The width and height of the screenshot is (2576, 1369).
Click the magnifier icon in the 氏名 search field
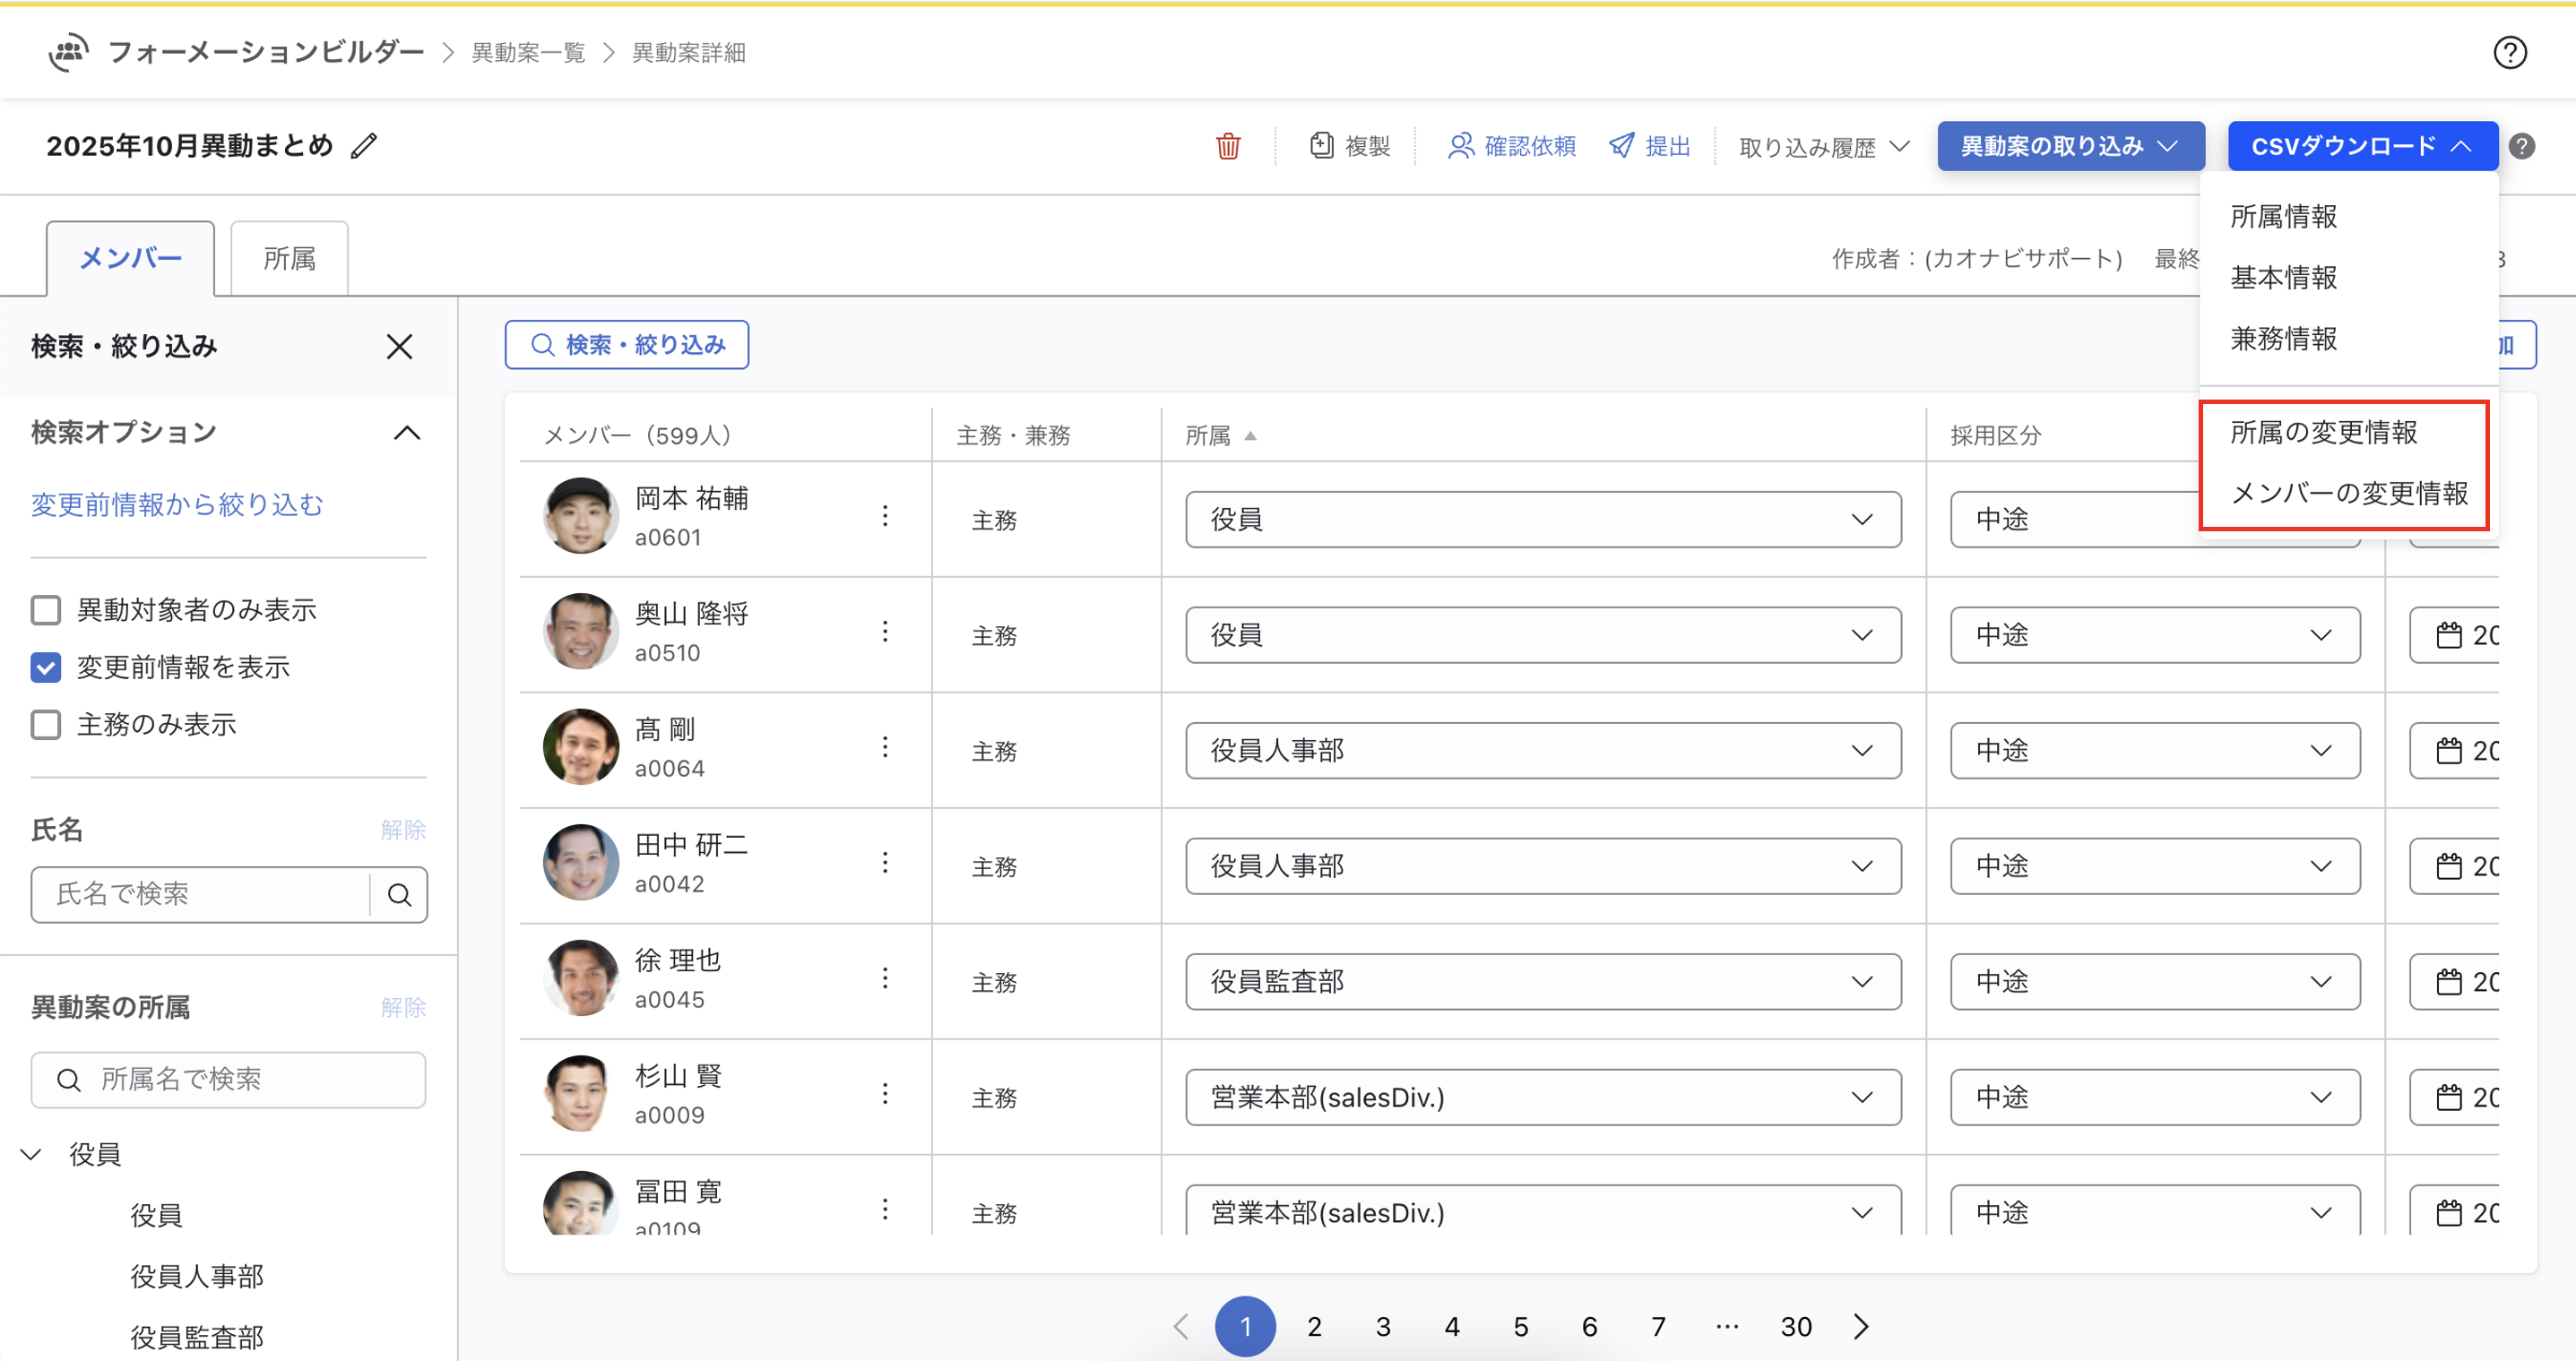tap(399, 895)
